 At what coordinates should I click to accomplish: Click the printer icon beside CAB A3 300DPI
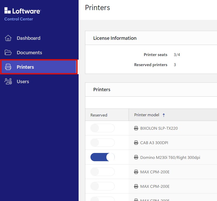tap(136, 143)
